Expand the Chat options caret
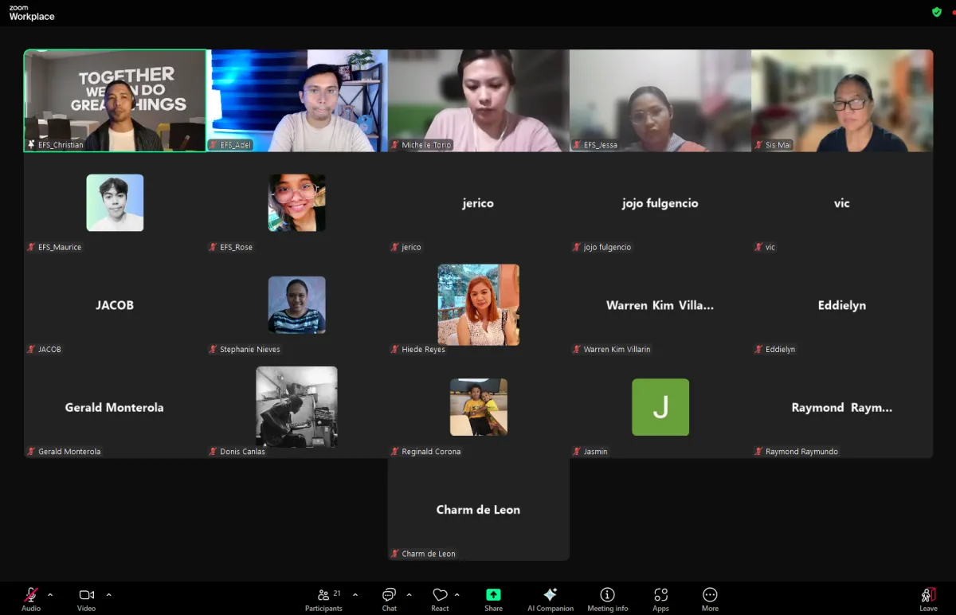This screenshot has width=956, height=615. click(409, 594)
